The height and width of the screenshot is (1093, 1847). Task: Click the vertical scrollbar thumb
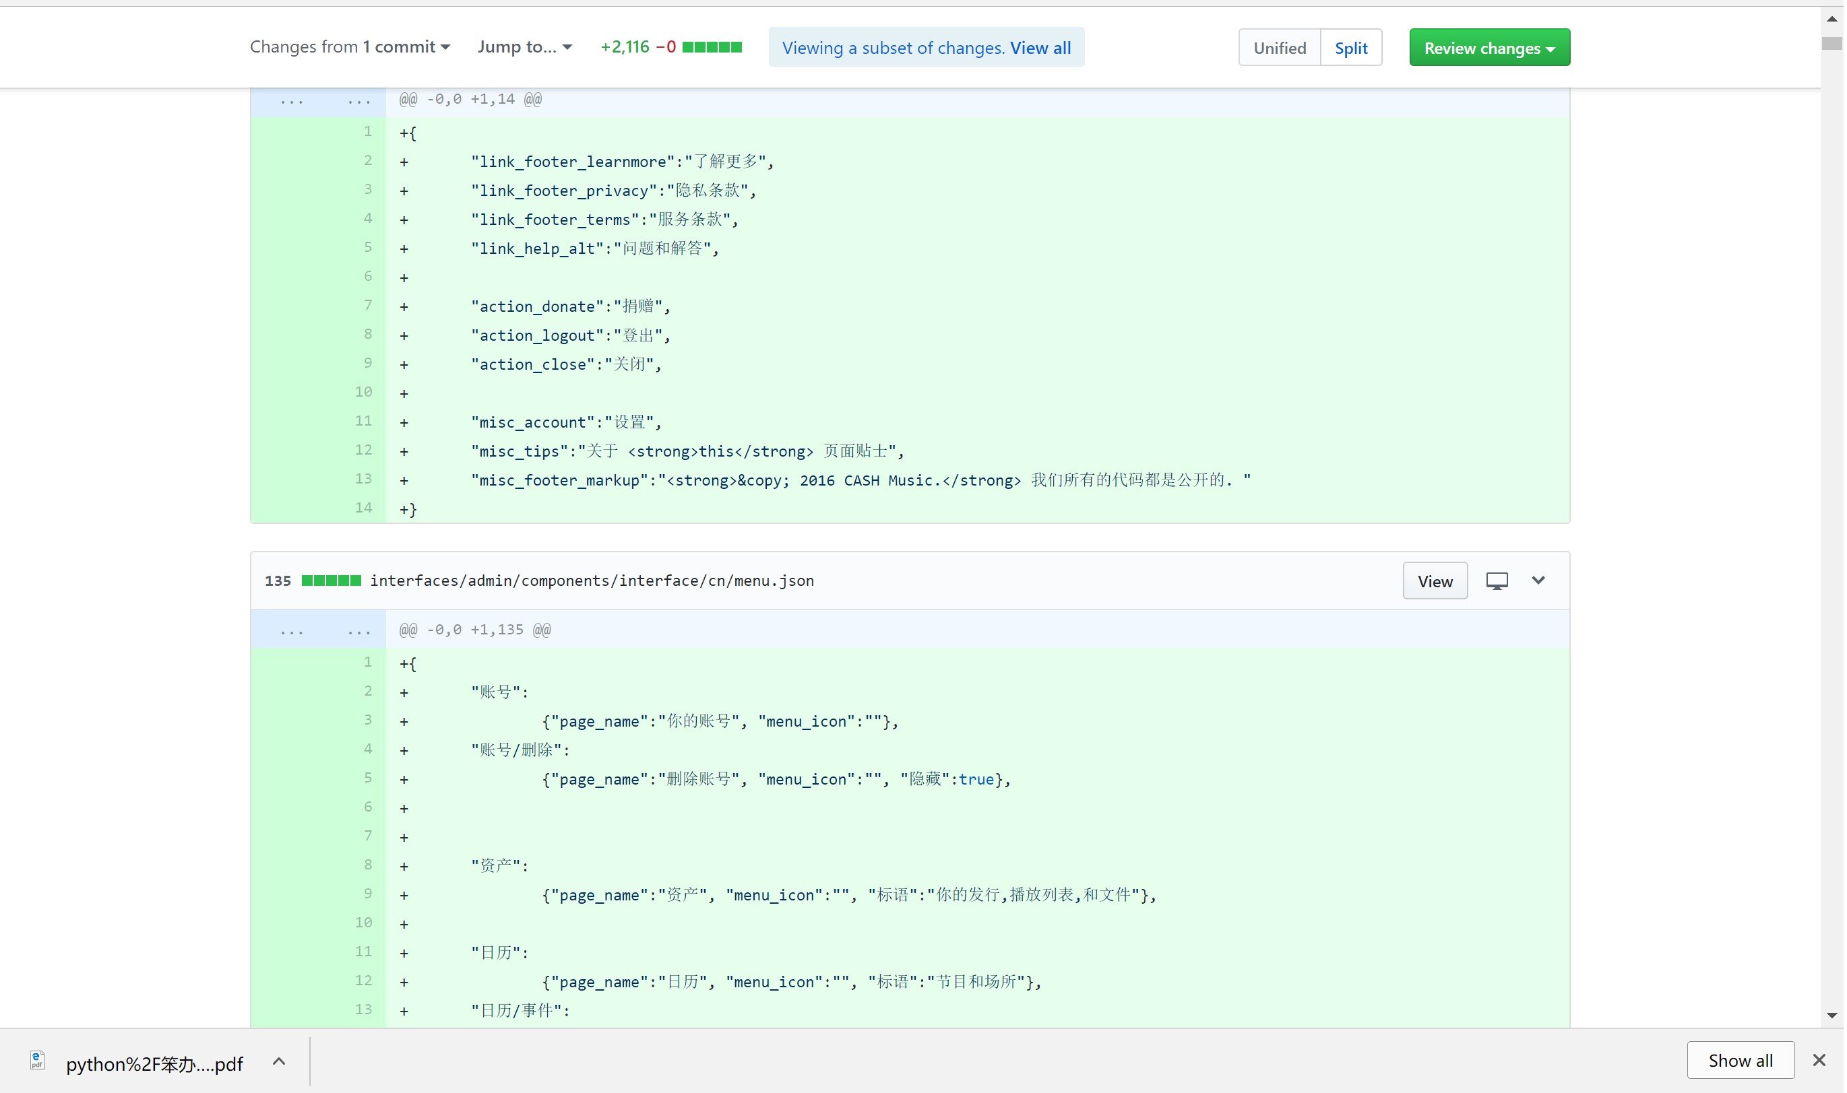click(1832, 44)
